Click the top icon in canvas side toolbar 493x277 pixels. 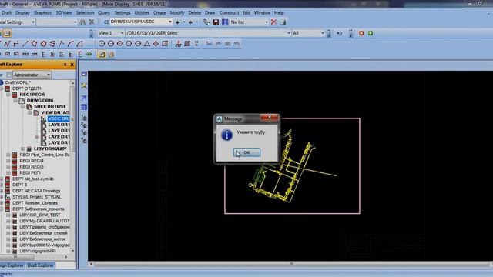[x=84, y=74]
